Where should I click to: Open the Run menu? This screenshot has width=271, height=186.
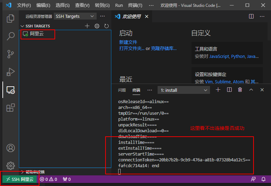click(x=119, y=5)
